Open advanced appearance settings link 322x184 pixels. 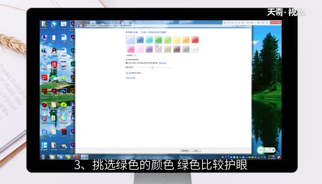point(131,78)
